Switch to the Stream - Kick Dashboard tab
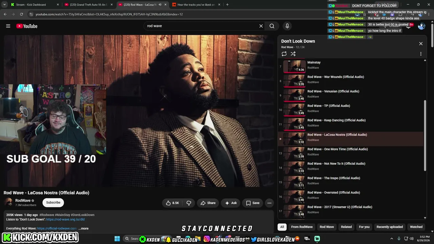 [35, 5]
